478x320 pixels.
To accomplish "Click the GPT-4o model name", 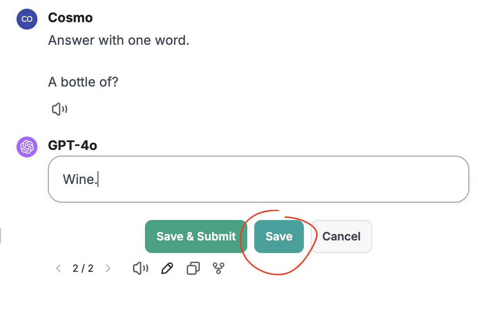I will pyautogui.click(x=72, y=146).
